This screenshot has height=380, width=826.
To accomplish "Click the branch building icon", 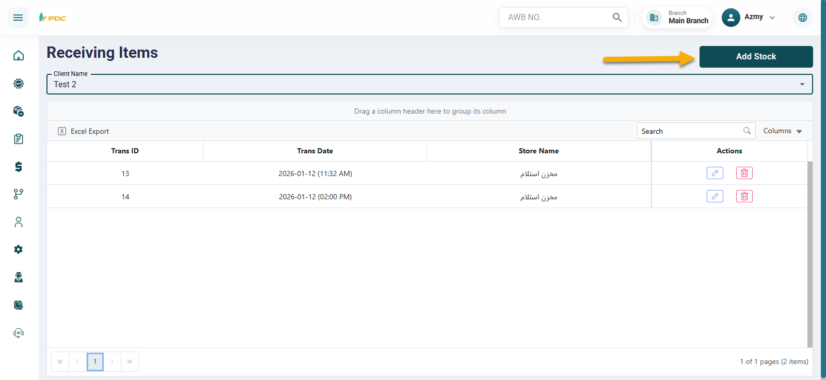I will coord(654,18).
